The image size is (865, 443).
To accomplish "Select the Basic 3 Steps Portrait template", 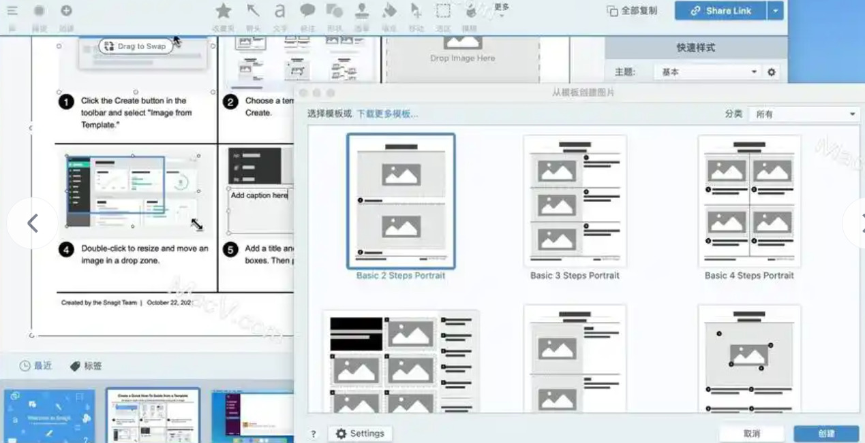I will [x=575, y=201].
